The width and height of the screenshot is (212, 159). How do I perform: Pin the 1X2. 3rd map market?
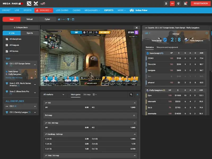pyautogui.click(x=46, y=123)
